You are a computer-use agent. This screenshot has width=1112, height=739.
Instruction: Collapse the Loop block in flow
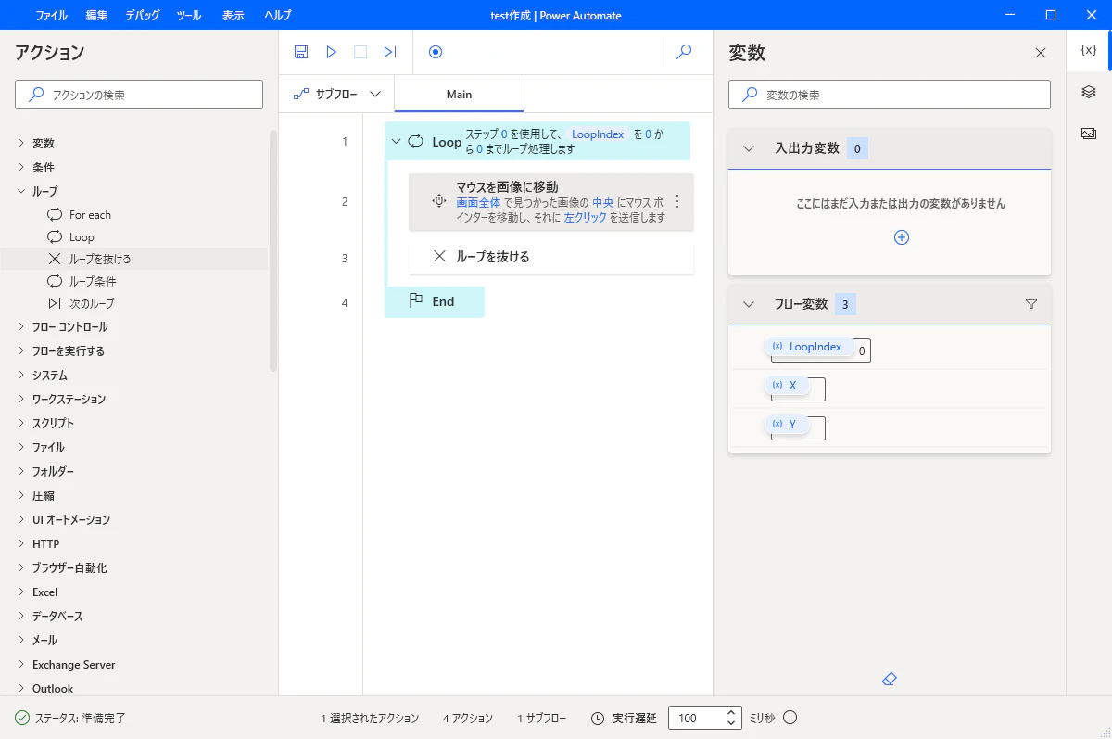[396, 142]
